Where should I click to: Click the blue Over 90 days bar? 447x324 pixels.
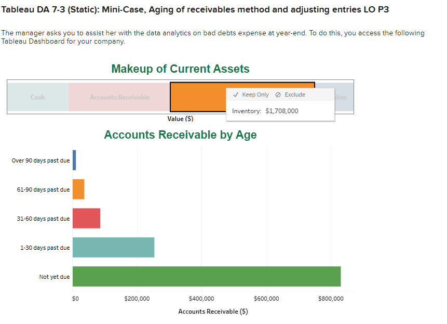pos(74,160)
